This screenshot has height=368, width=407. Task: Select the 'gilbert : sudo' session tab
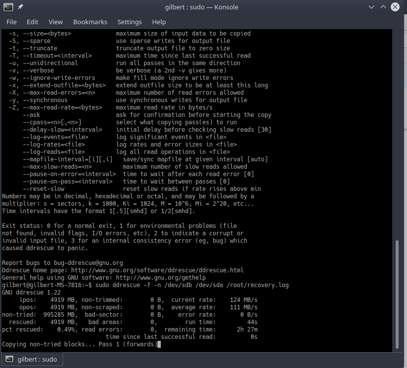click(x=32, y=359)
